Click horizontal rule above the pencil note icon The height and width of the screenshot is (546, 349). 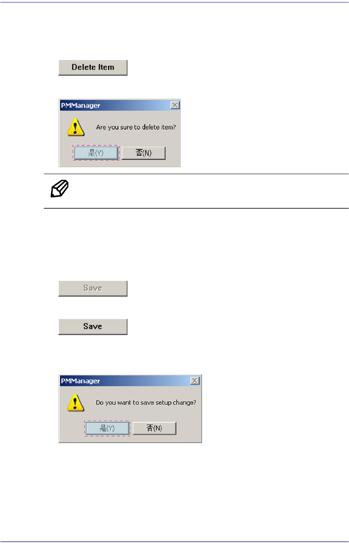[x=196, y=174]
